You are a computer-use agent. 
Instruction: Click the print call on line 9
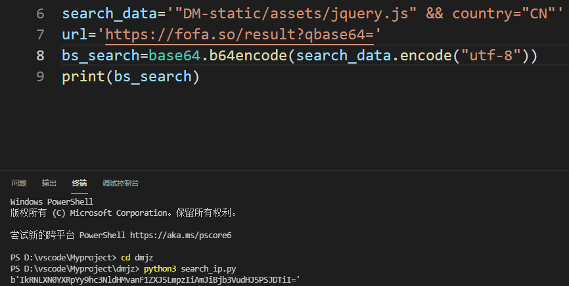tap(84, 77)
